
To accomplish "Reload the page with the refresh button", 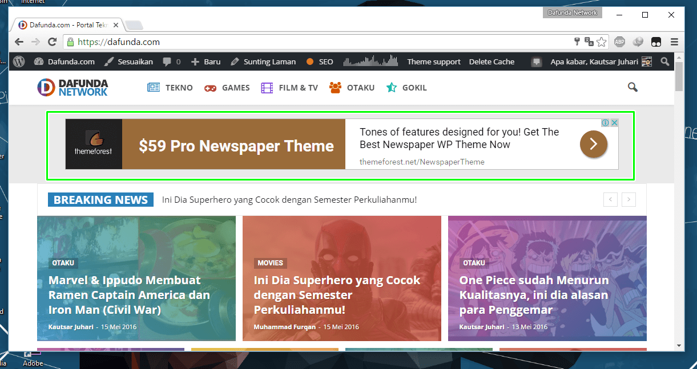I will click(52, 42).
